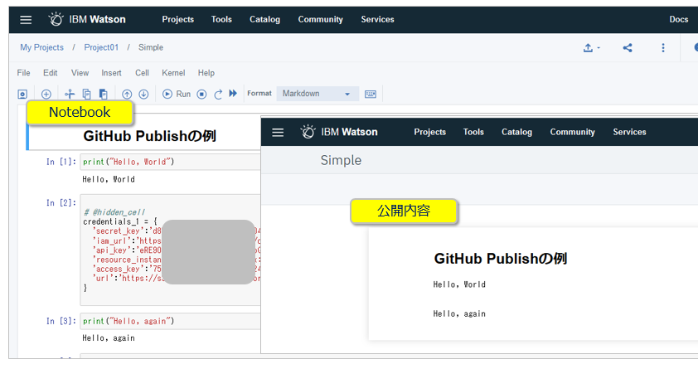Screen dimensions: 698x374
Task: Move the cell up with the up-arrow icon
Action: (x=127, y=94)
